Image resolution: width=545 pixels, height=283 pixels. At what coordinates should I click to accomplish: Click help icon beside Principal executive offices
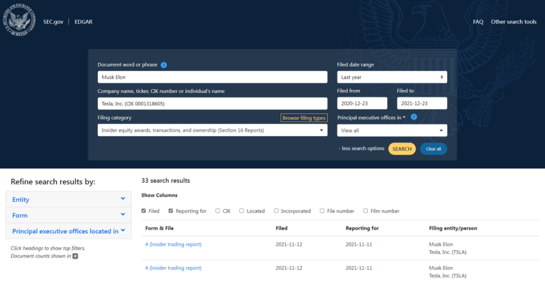tap(414, 117)
